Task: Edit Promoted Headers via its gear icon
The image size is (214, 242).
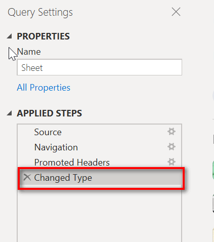Action: pyautogui.click(x=172, y=162)
